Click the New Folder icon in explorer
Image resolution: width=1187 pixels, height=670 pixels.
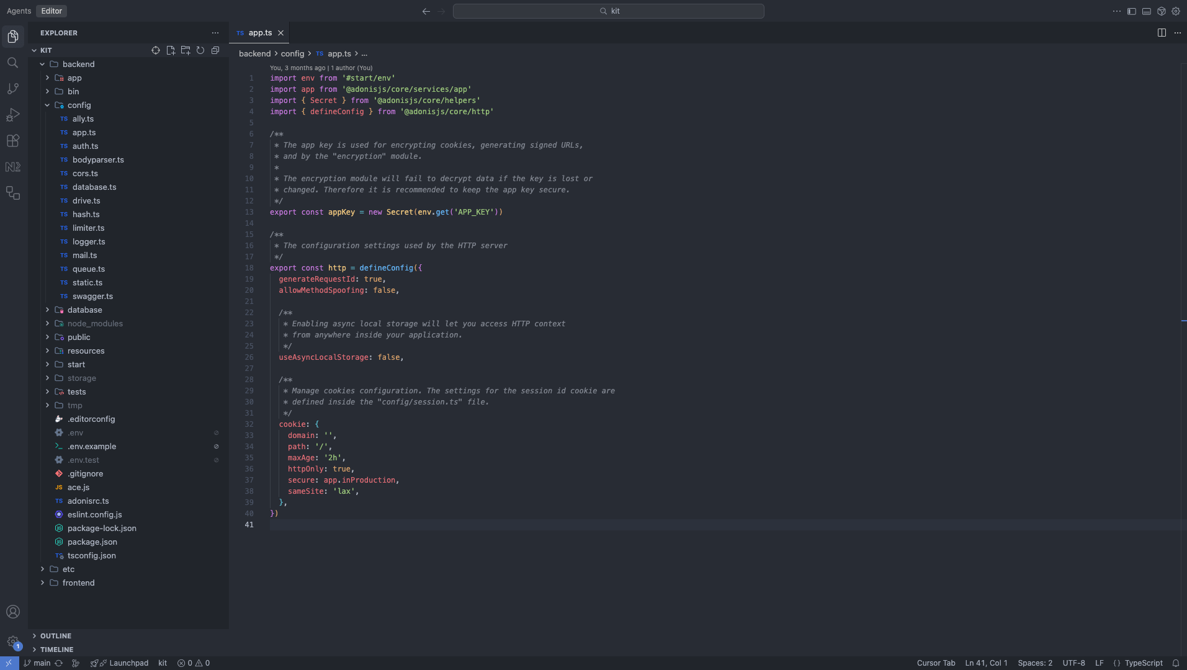[186, 50]
